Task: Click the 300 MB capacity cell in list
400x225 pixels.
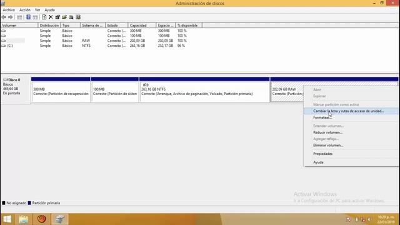Action: coord(136,31)
